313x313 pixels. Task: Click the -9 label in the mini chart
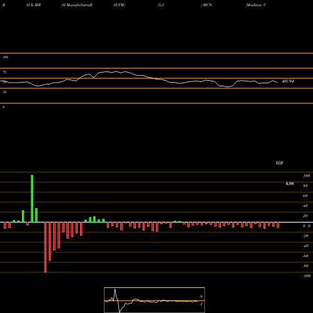click(x=200, y=297)
